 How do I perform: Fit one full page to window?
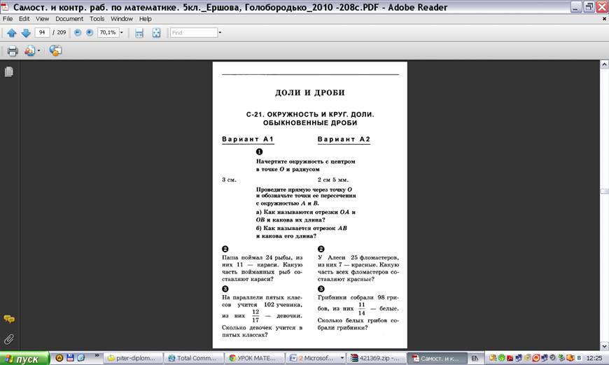point(156,33)
